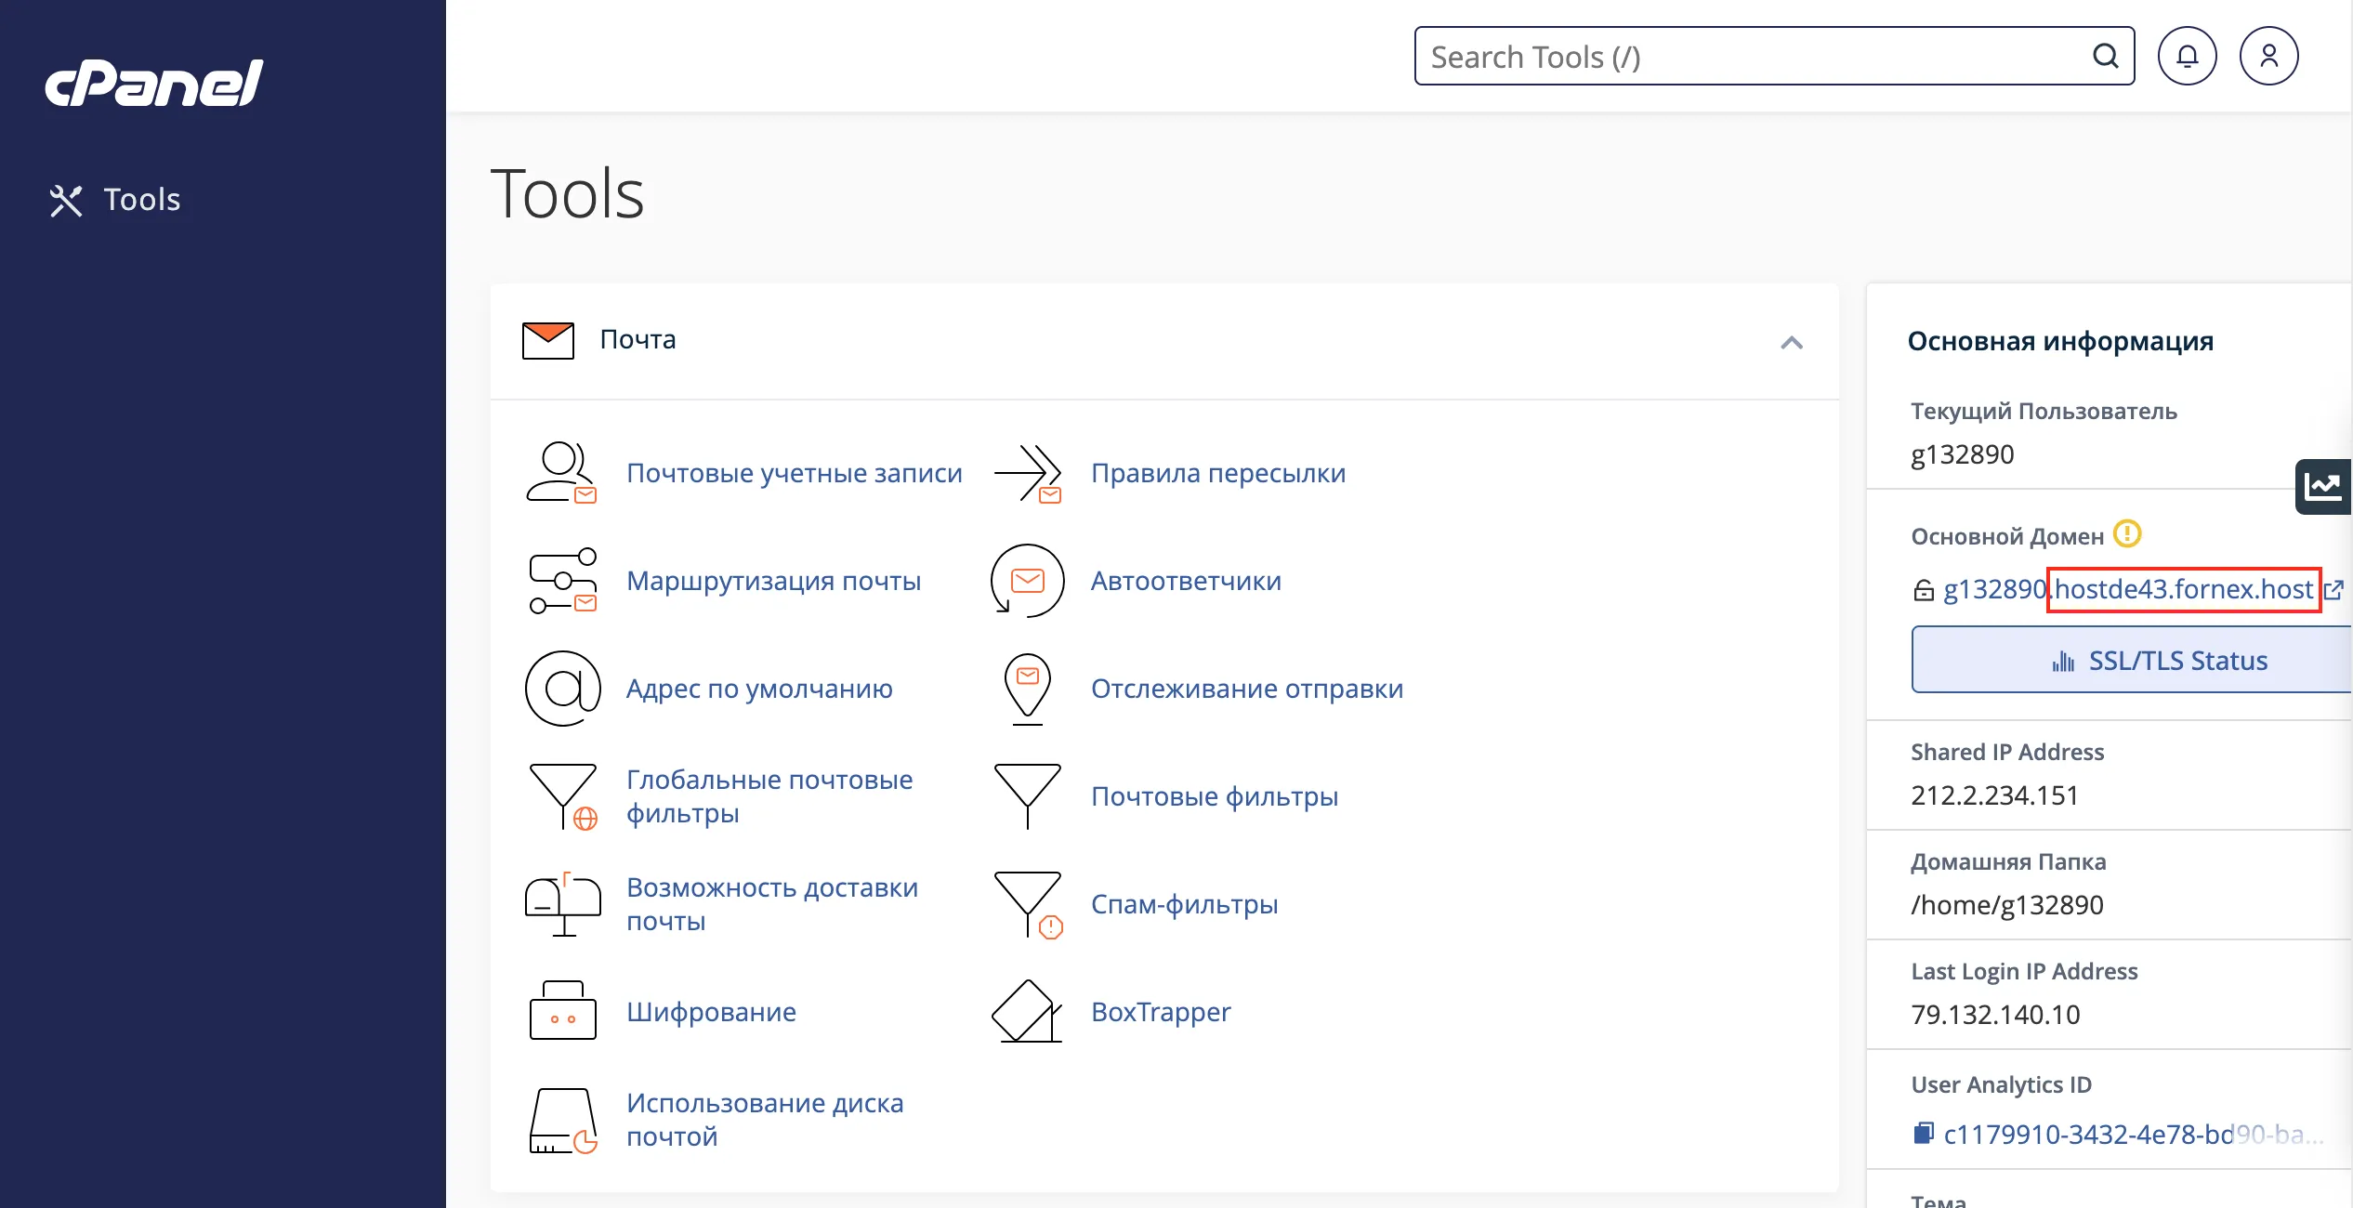Open Почтовые фильтры link
Image resolution: width=2353 pixels, height=1208 pixels.
pos(1214,796)
